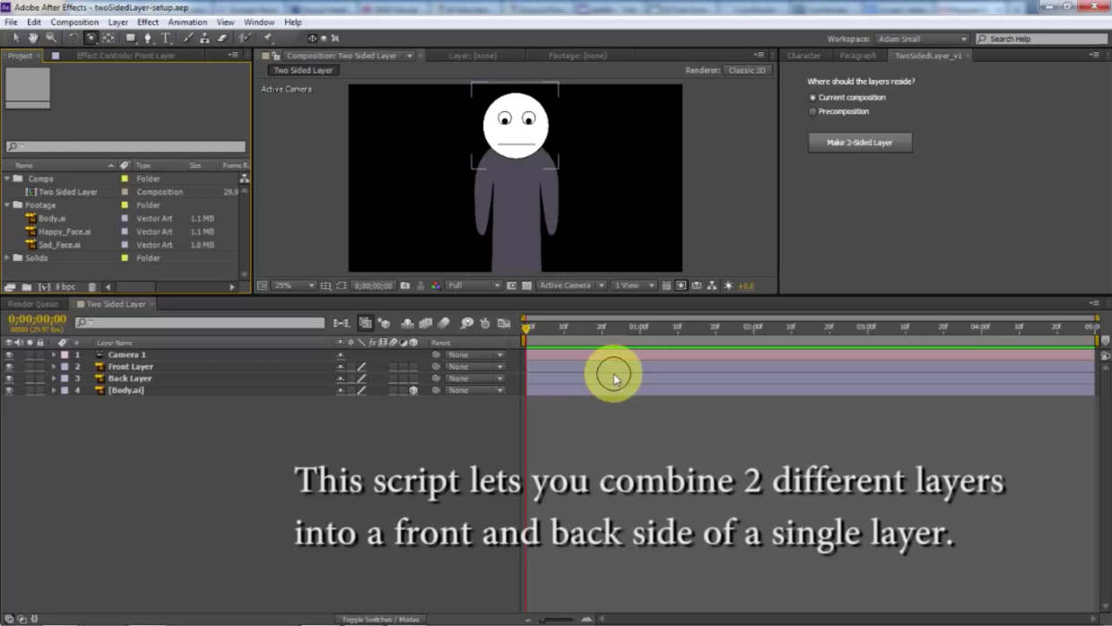Click the reset exposure sun icon
Image resolution: width=1112 pixels, height=626 pixels.
coord(728,285)
